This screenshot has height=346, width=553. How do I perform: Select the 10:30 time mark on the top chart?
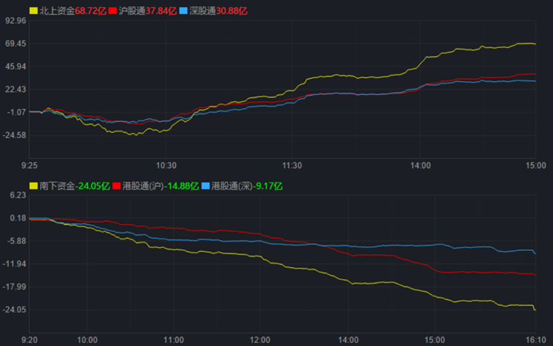[x=166, y=165]
